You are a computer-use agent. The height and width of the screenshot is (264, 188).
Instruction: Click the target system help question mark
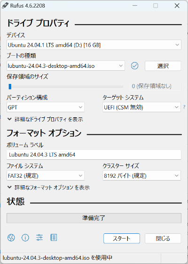coord(184,107)
